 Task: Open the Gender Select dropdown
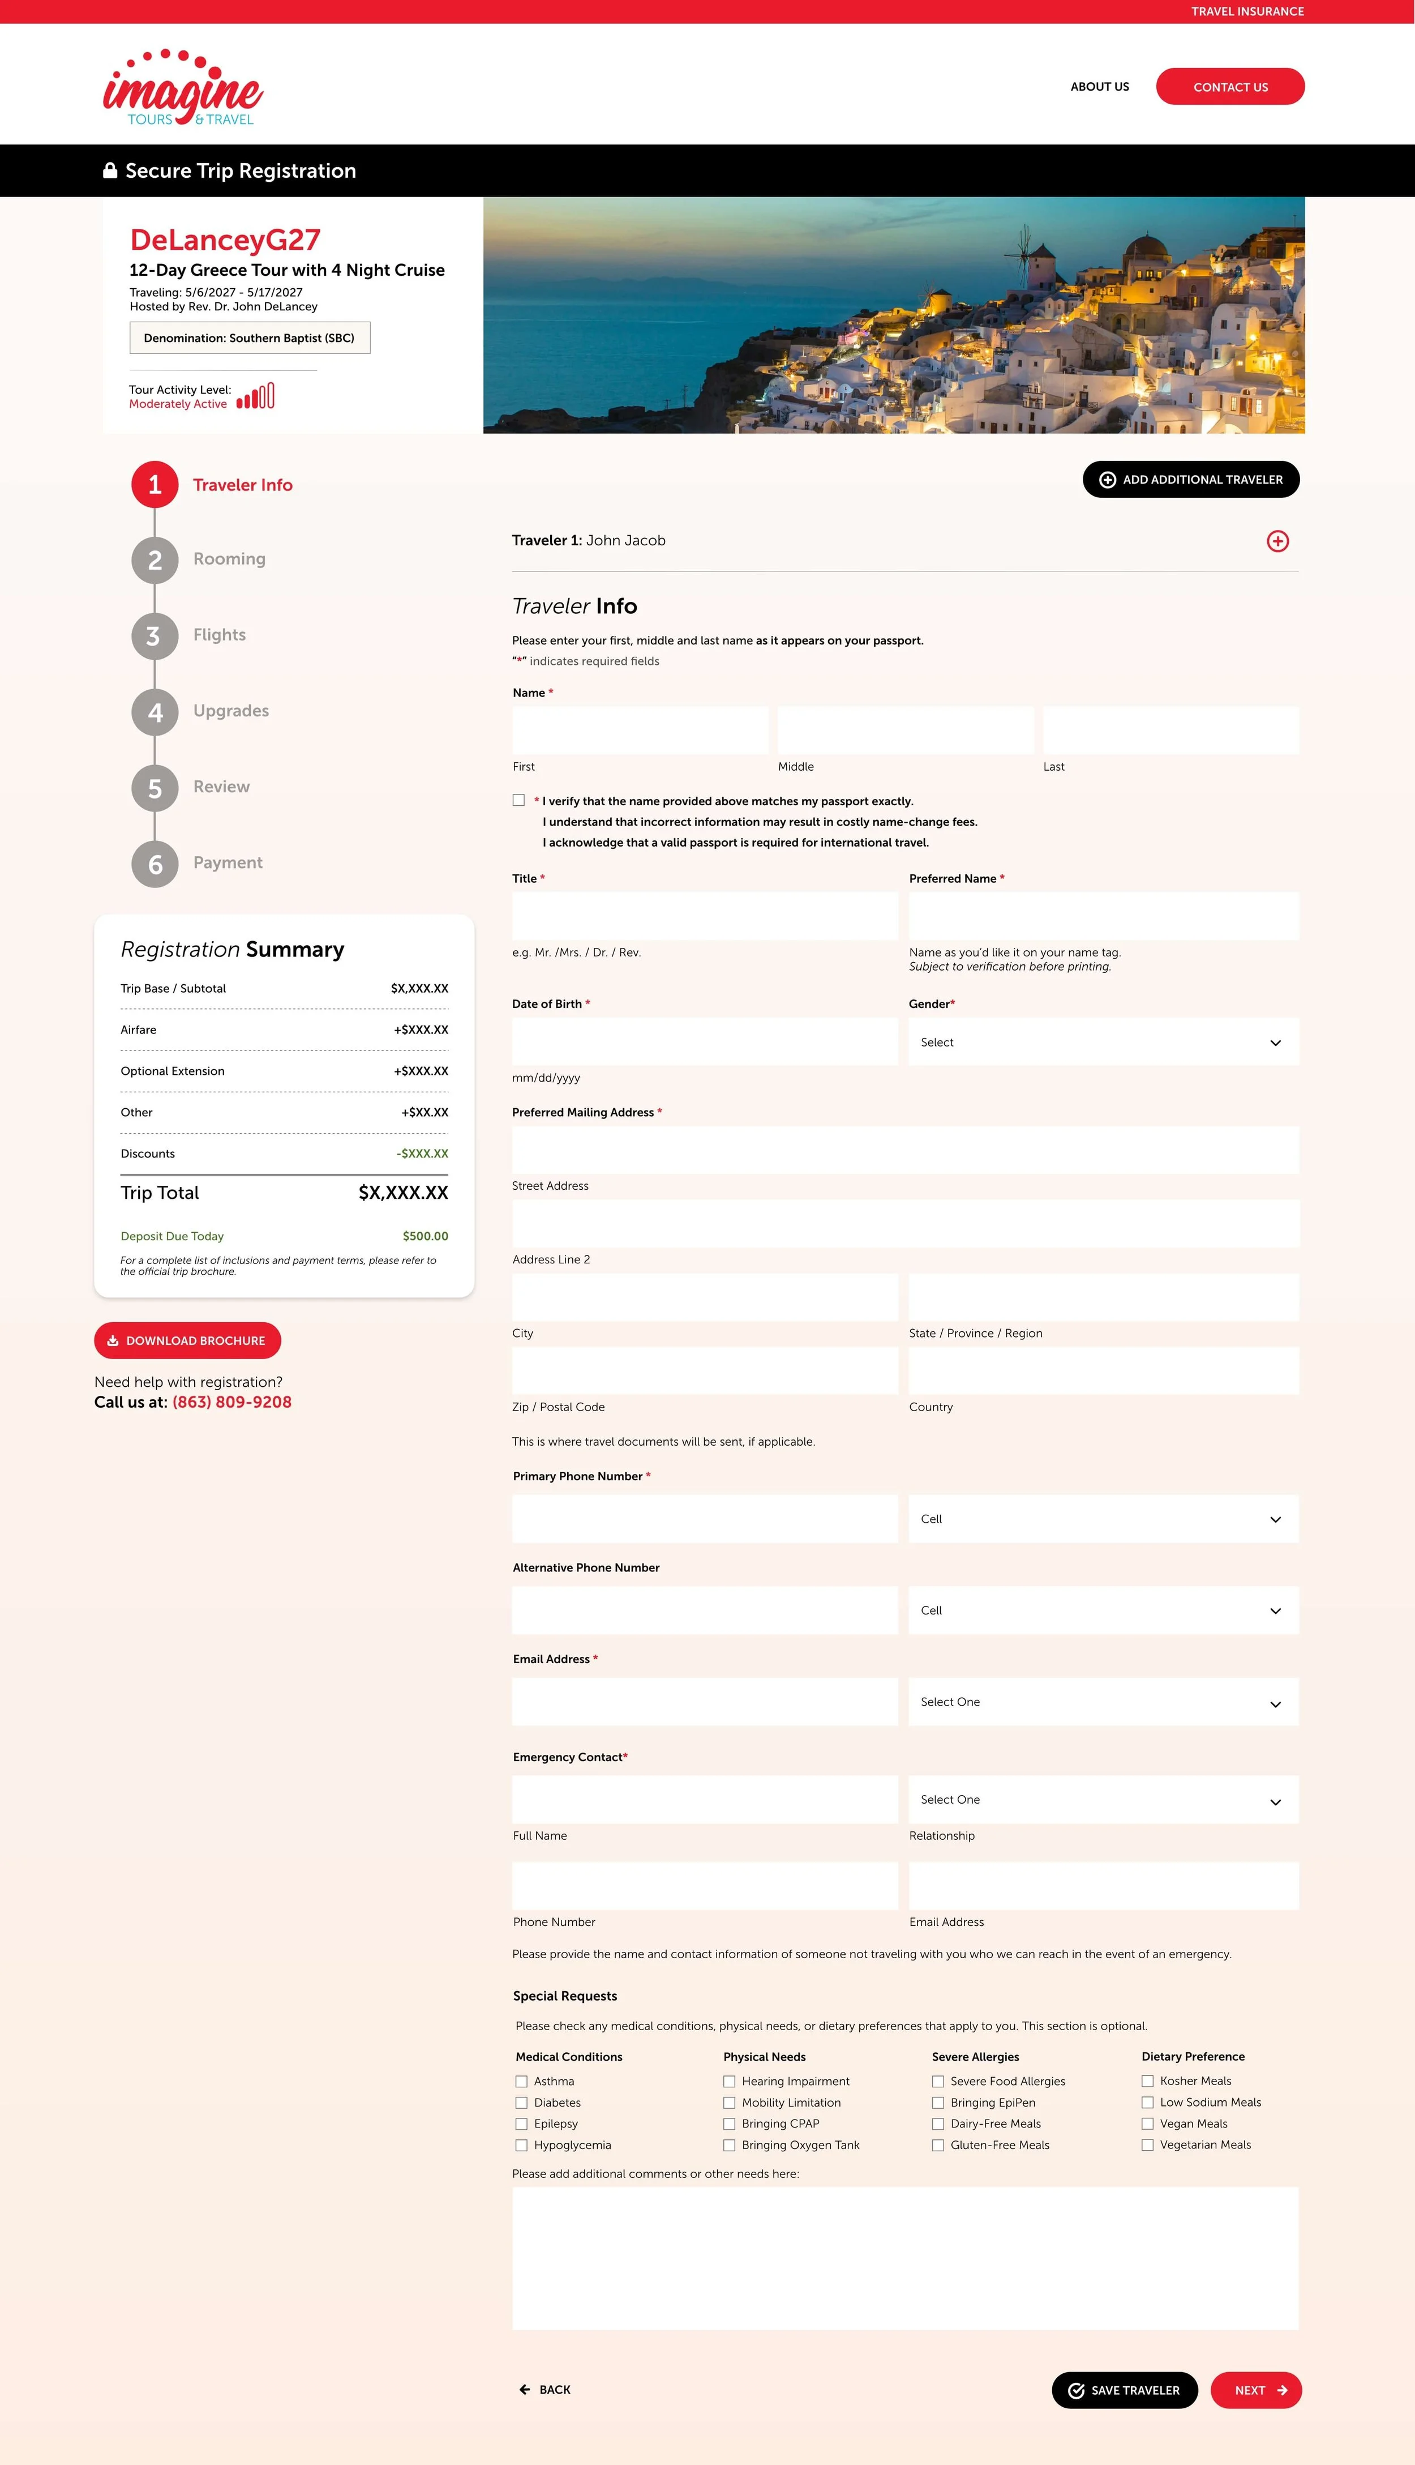[x=1103, y=1042]
